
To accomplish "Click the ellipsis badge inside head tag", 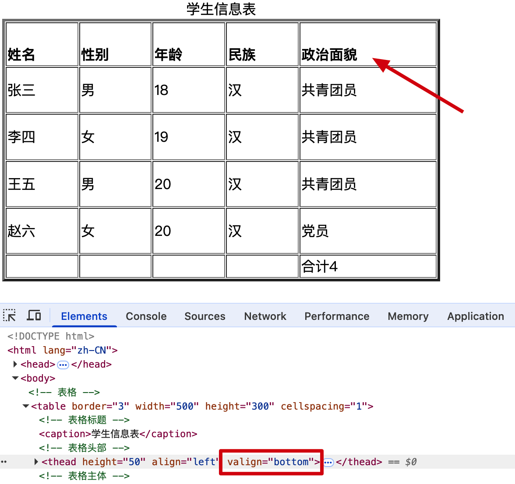I will 63,365.
